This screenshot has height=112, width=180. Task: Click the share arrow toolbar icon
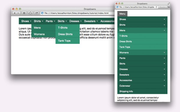tap(36, 13)
